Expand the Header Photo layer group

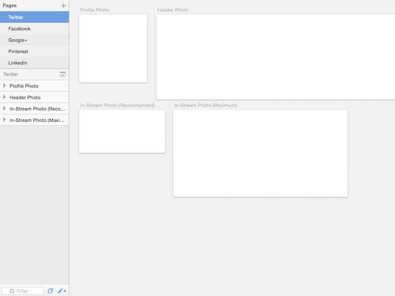coord(5,97)
